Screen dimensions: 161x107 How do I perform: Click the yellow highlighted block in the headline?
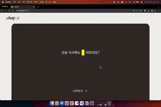(x=83, y=52)
